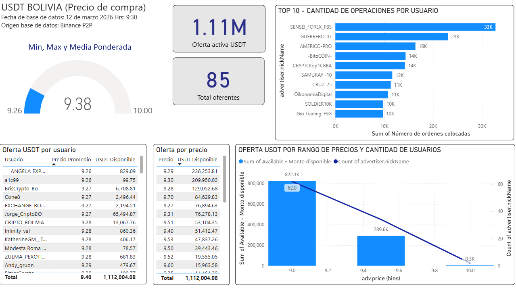Click the 1.11M Oferta activa USDT card
516x288 pixels.
(x=218, y=28)
